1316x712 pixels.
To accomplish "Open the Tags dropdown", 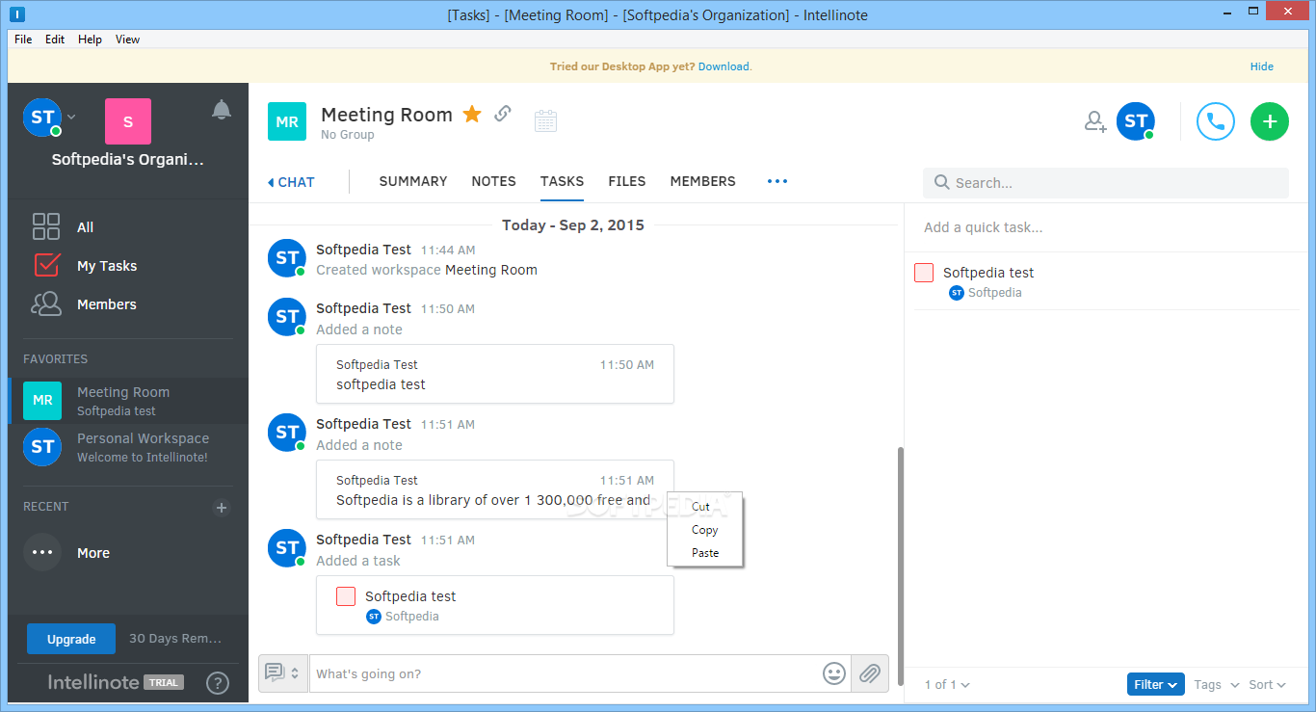I will (x=1216, y=684).
